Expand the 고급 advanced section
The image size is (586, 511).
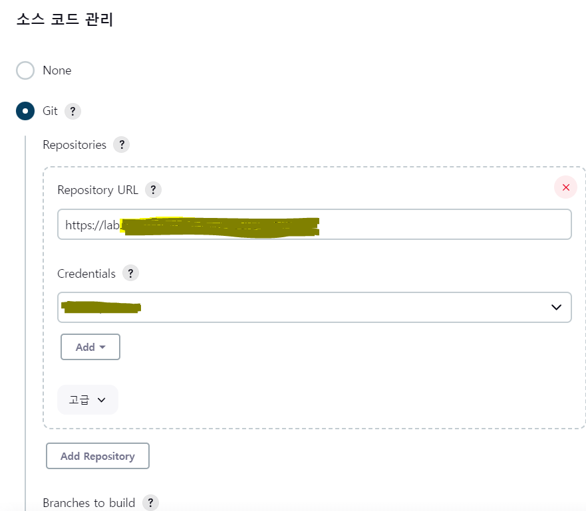pos(87,400)
